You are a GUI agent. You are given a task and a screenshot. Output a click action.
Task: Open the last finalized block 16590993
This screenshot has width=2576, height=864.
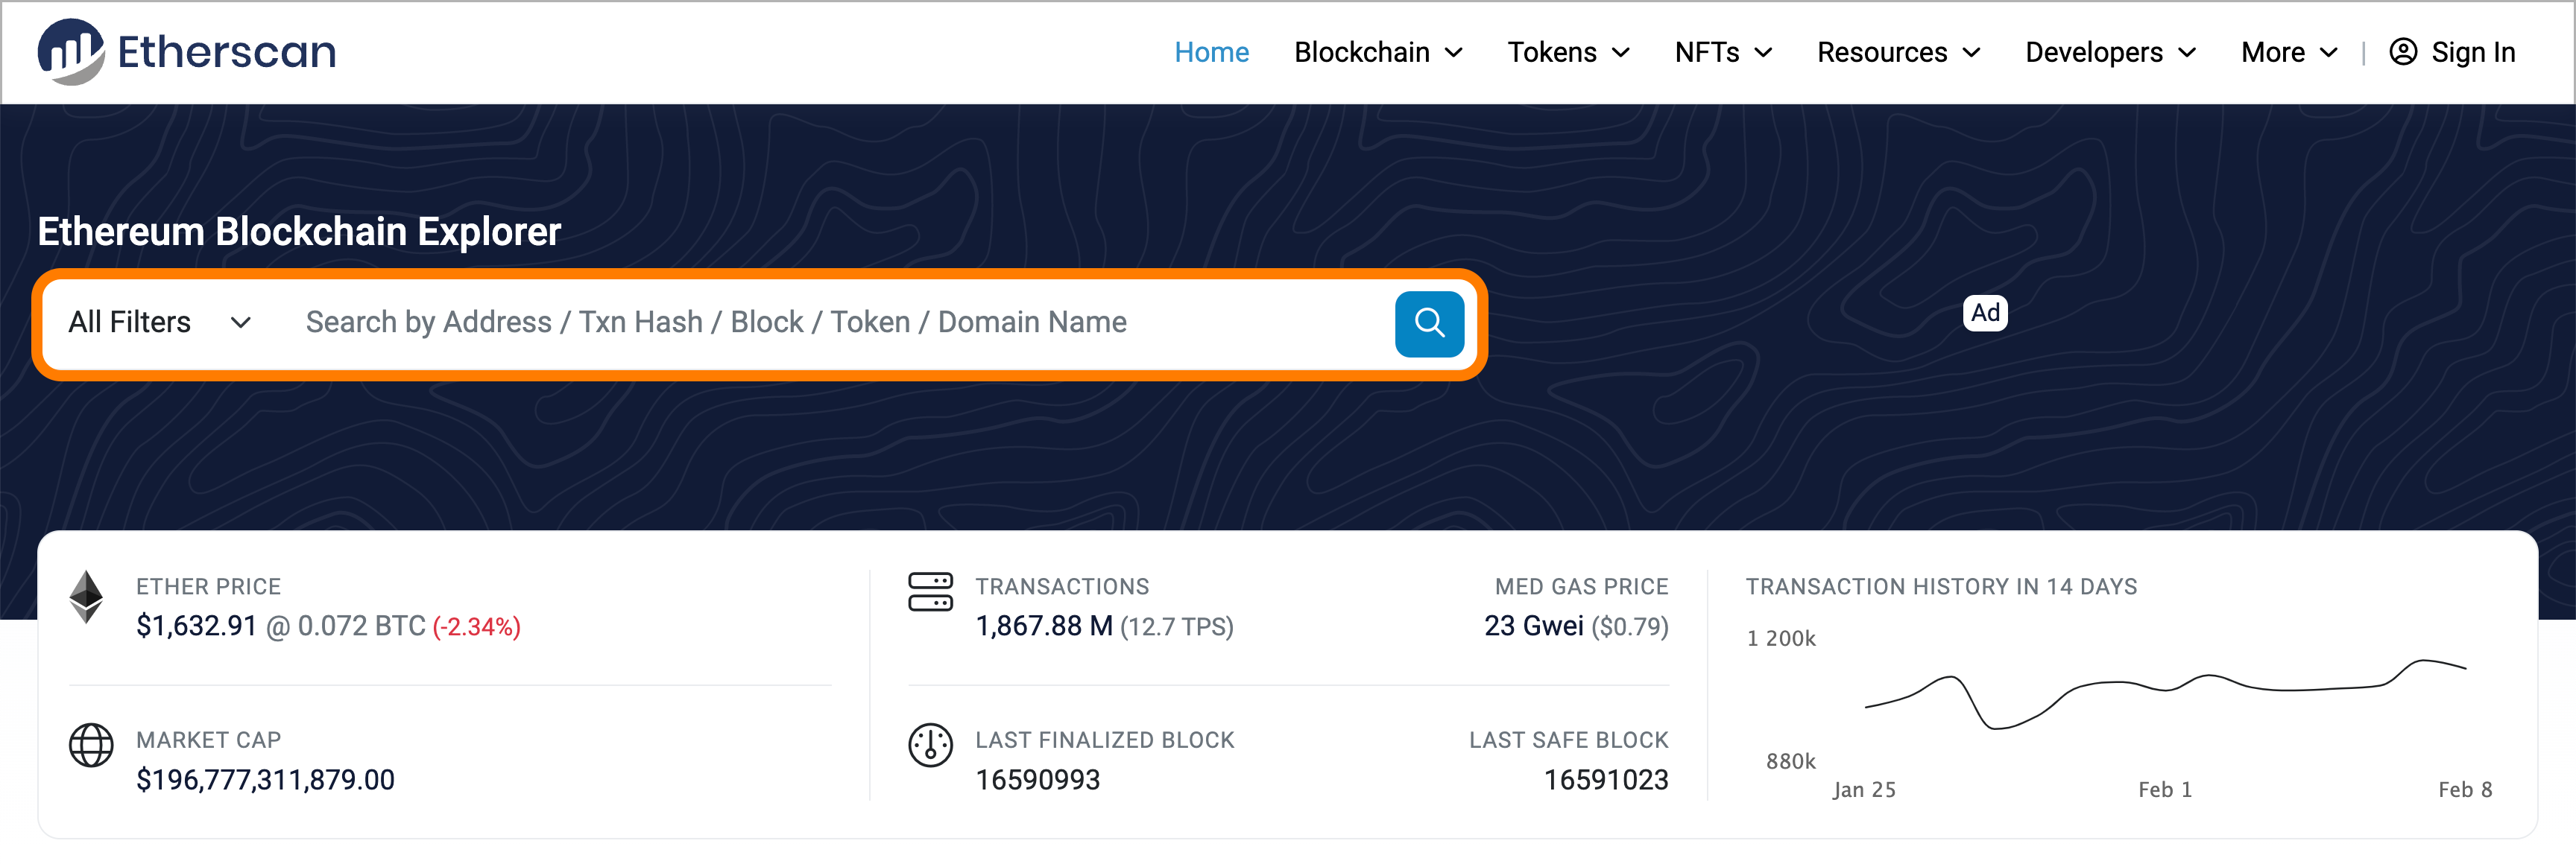(1037, 780)
